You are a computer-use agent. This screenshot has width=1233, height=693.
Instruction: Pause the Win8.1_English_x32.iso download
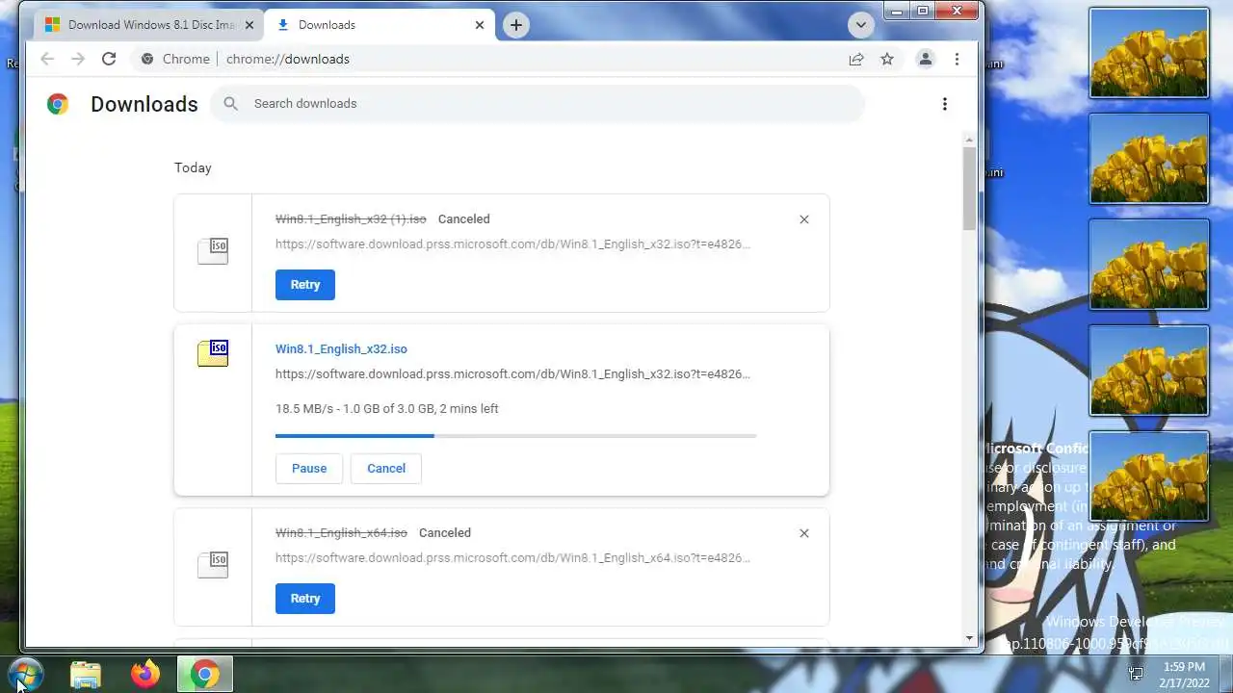309,468
